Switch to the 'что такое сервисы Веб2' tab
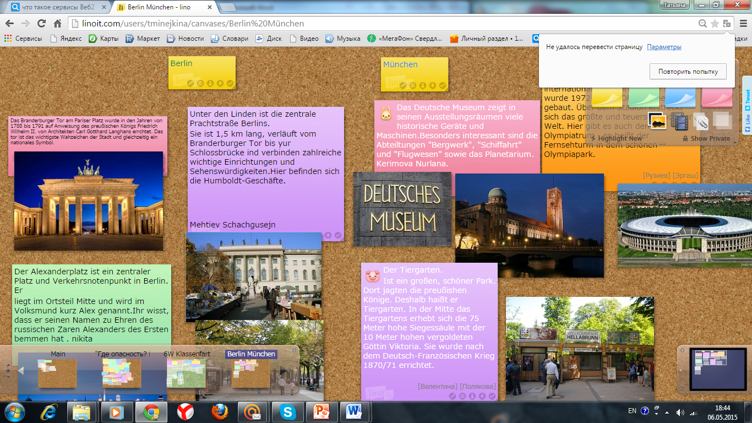 58,7
